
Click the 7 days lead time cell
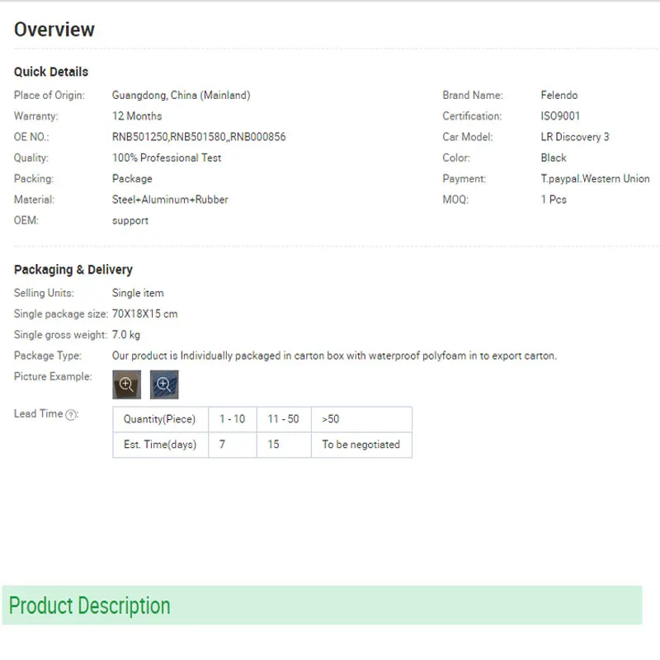pyautogui.click(x=233, y=445)
